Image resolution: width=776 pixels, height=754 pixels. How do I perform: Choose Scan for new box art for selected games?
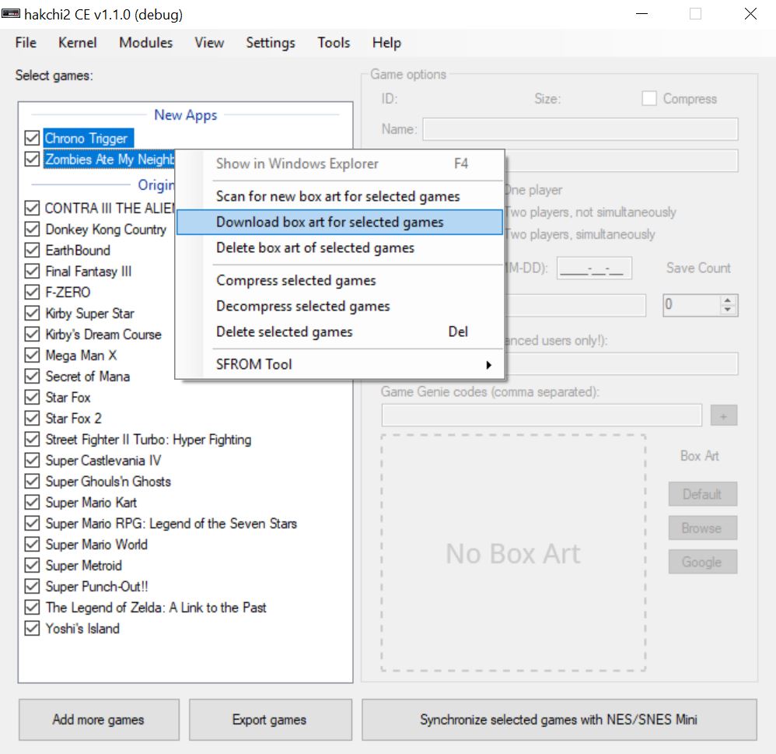[340, 196]
